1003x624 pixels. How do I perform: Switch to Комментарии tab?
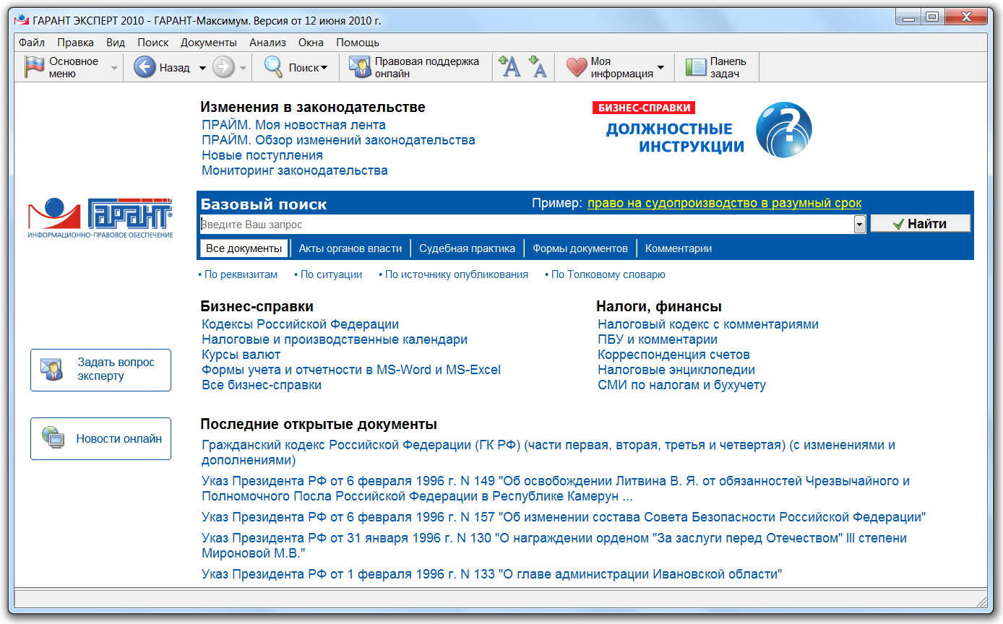tap(679, 248)
